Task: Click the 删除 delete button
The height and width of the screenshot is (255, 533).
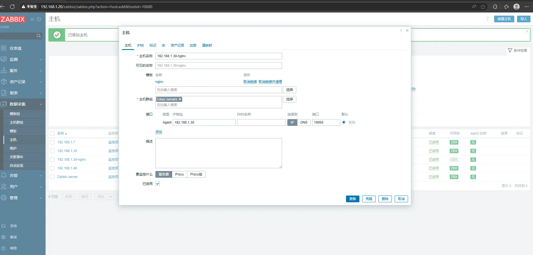Action: coord(385,199)
